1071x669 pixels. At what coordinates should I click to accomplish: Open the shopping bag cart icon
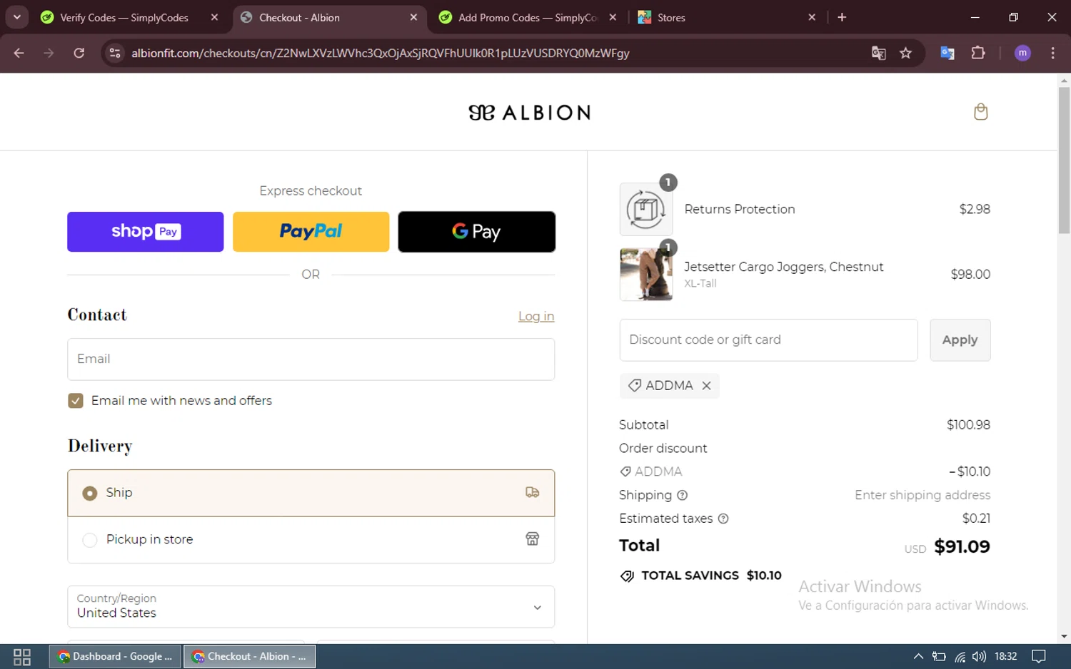pyautogui.click(x=980, y=112)
